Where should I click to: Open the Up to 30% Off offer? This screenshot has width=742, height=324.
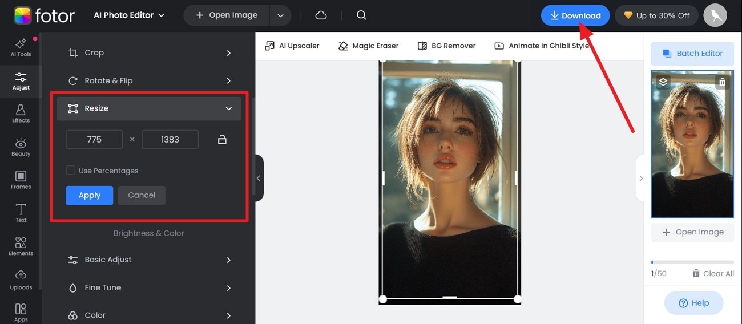click(x=656, y=15)
